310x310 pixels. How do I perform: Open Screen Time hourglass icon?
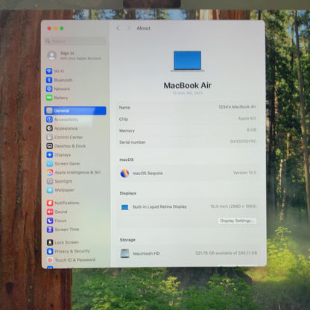click(50, 230)
